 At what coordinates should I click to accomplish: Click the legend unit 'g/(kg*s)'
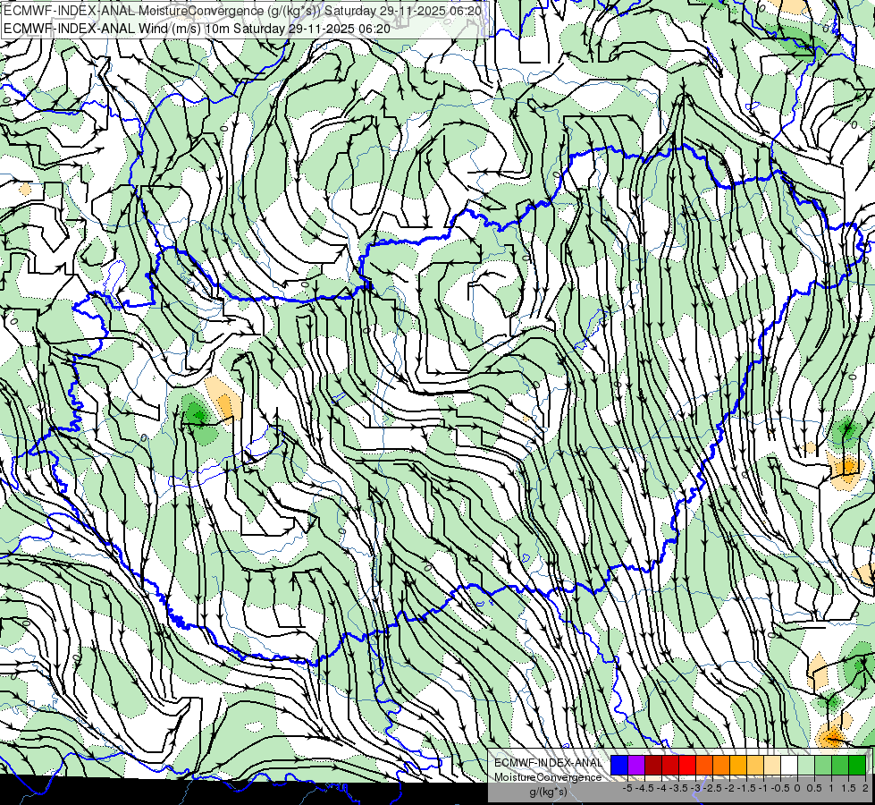tap(548, 792)
